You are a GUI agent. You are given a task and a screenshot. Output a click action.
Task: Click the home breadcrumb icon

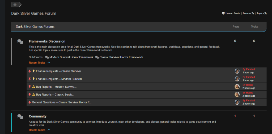point(15,5)
